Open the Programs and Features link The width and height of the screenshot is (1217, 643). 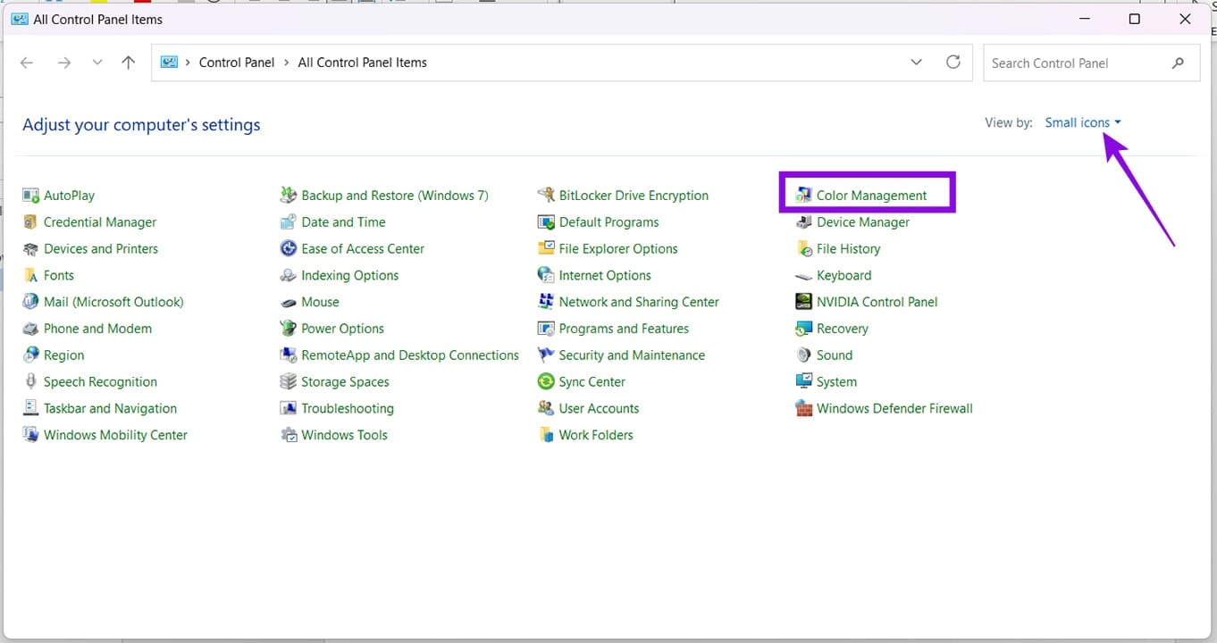(624, 329)
